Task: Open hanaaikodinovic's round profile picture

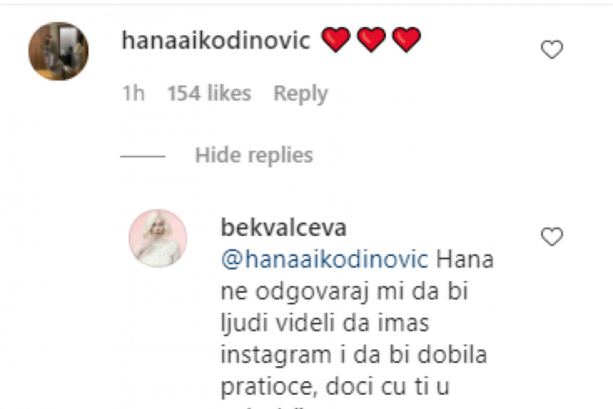Action: (x=58, y=51)
